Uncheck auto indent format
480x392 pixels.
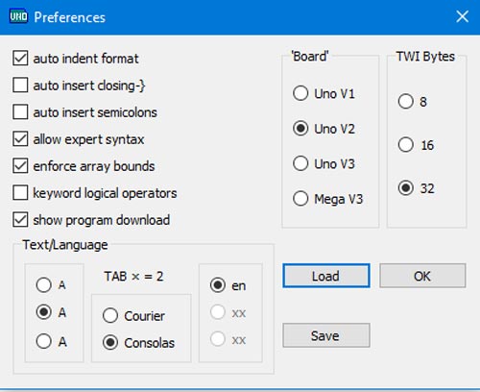[20, 59]
